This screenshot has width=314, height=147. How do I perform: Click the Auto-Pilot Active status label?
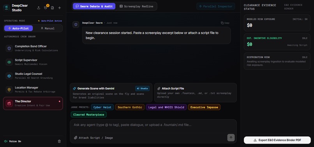click(x=50, y=21)
